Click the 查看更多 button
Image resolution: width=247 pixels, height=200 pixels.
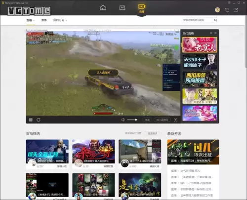153,133
